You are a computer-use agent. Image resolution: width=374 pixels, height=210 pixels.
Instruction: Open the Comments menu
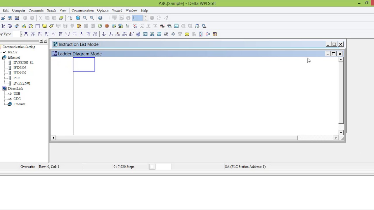(36, 10)
